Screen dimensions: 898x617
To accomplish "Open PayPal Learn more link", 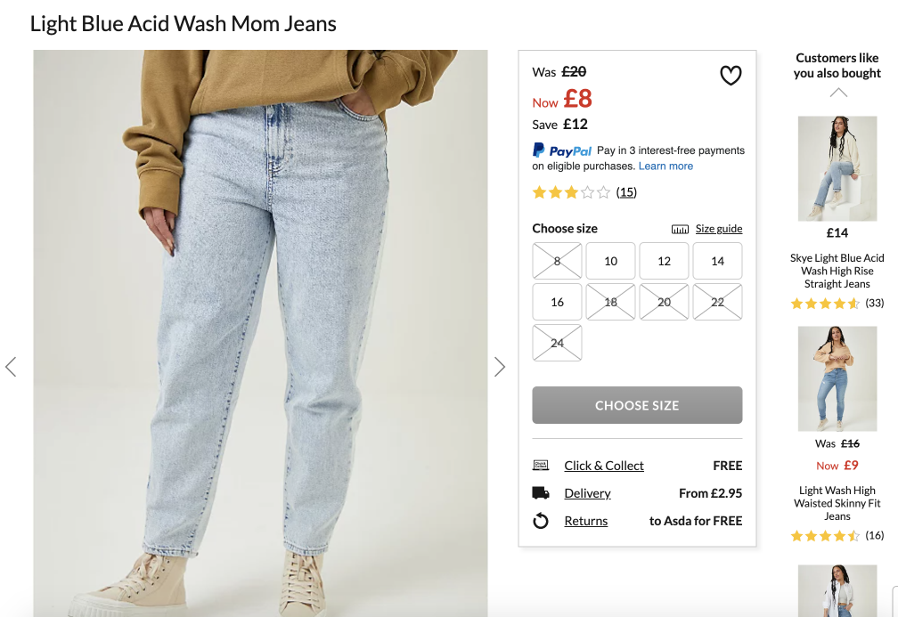I will point(665,166).
